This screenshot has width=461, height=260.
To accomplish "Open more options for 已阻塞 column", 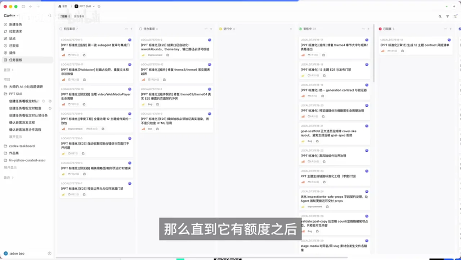I will point(446,29).
